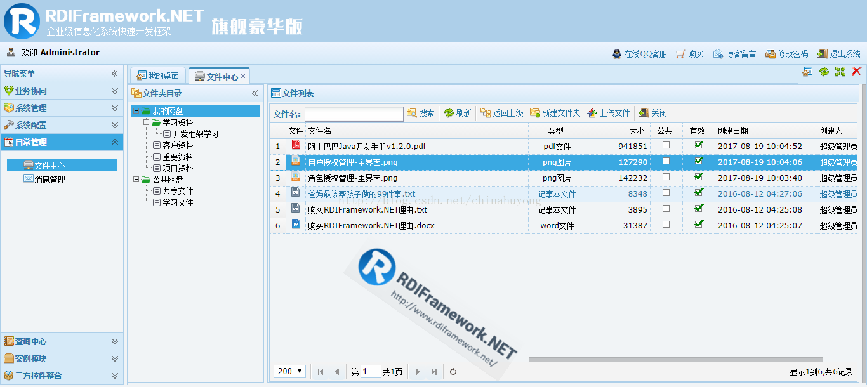867x387 pixels.
Task: Collapse the 文件夹目录 panel
Action: tap(255, 93)
